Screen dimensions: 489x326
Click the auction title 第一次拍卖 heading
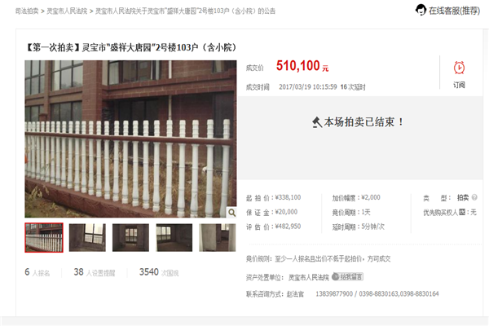pos(131,47)
